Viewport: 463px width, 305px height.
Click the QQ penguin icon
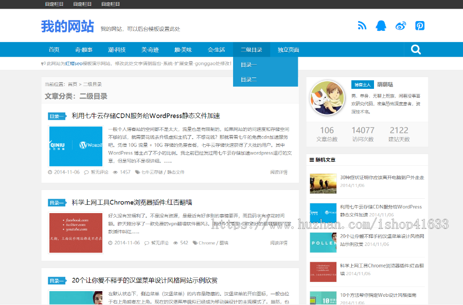tap(381, 26)
